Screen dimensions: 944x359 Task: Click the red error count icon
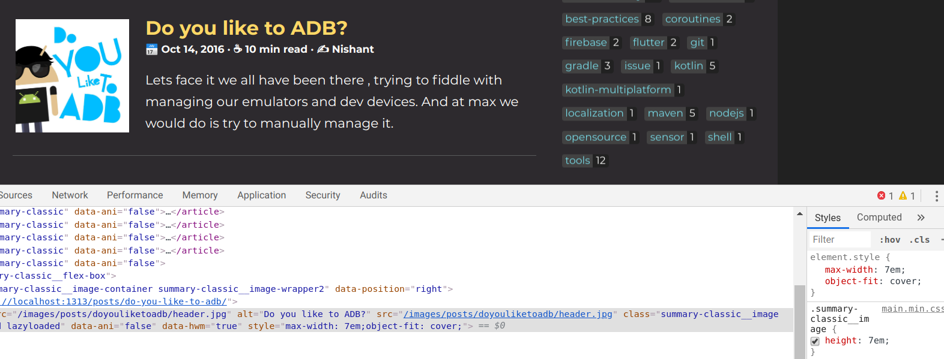[x=882, y=195]
